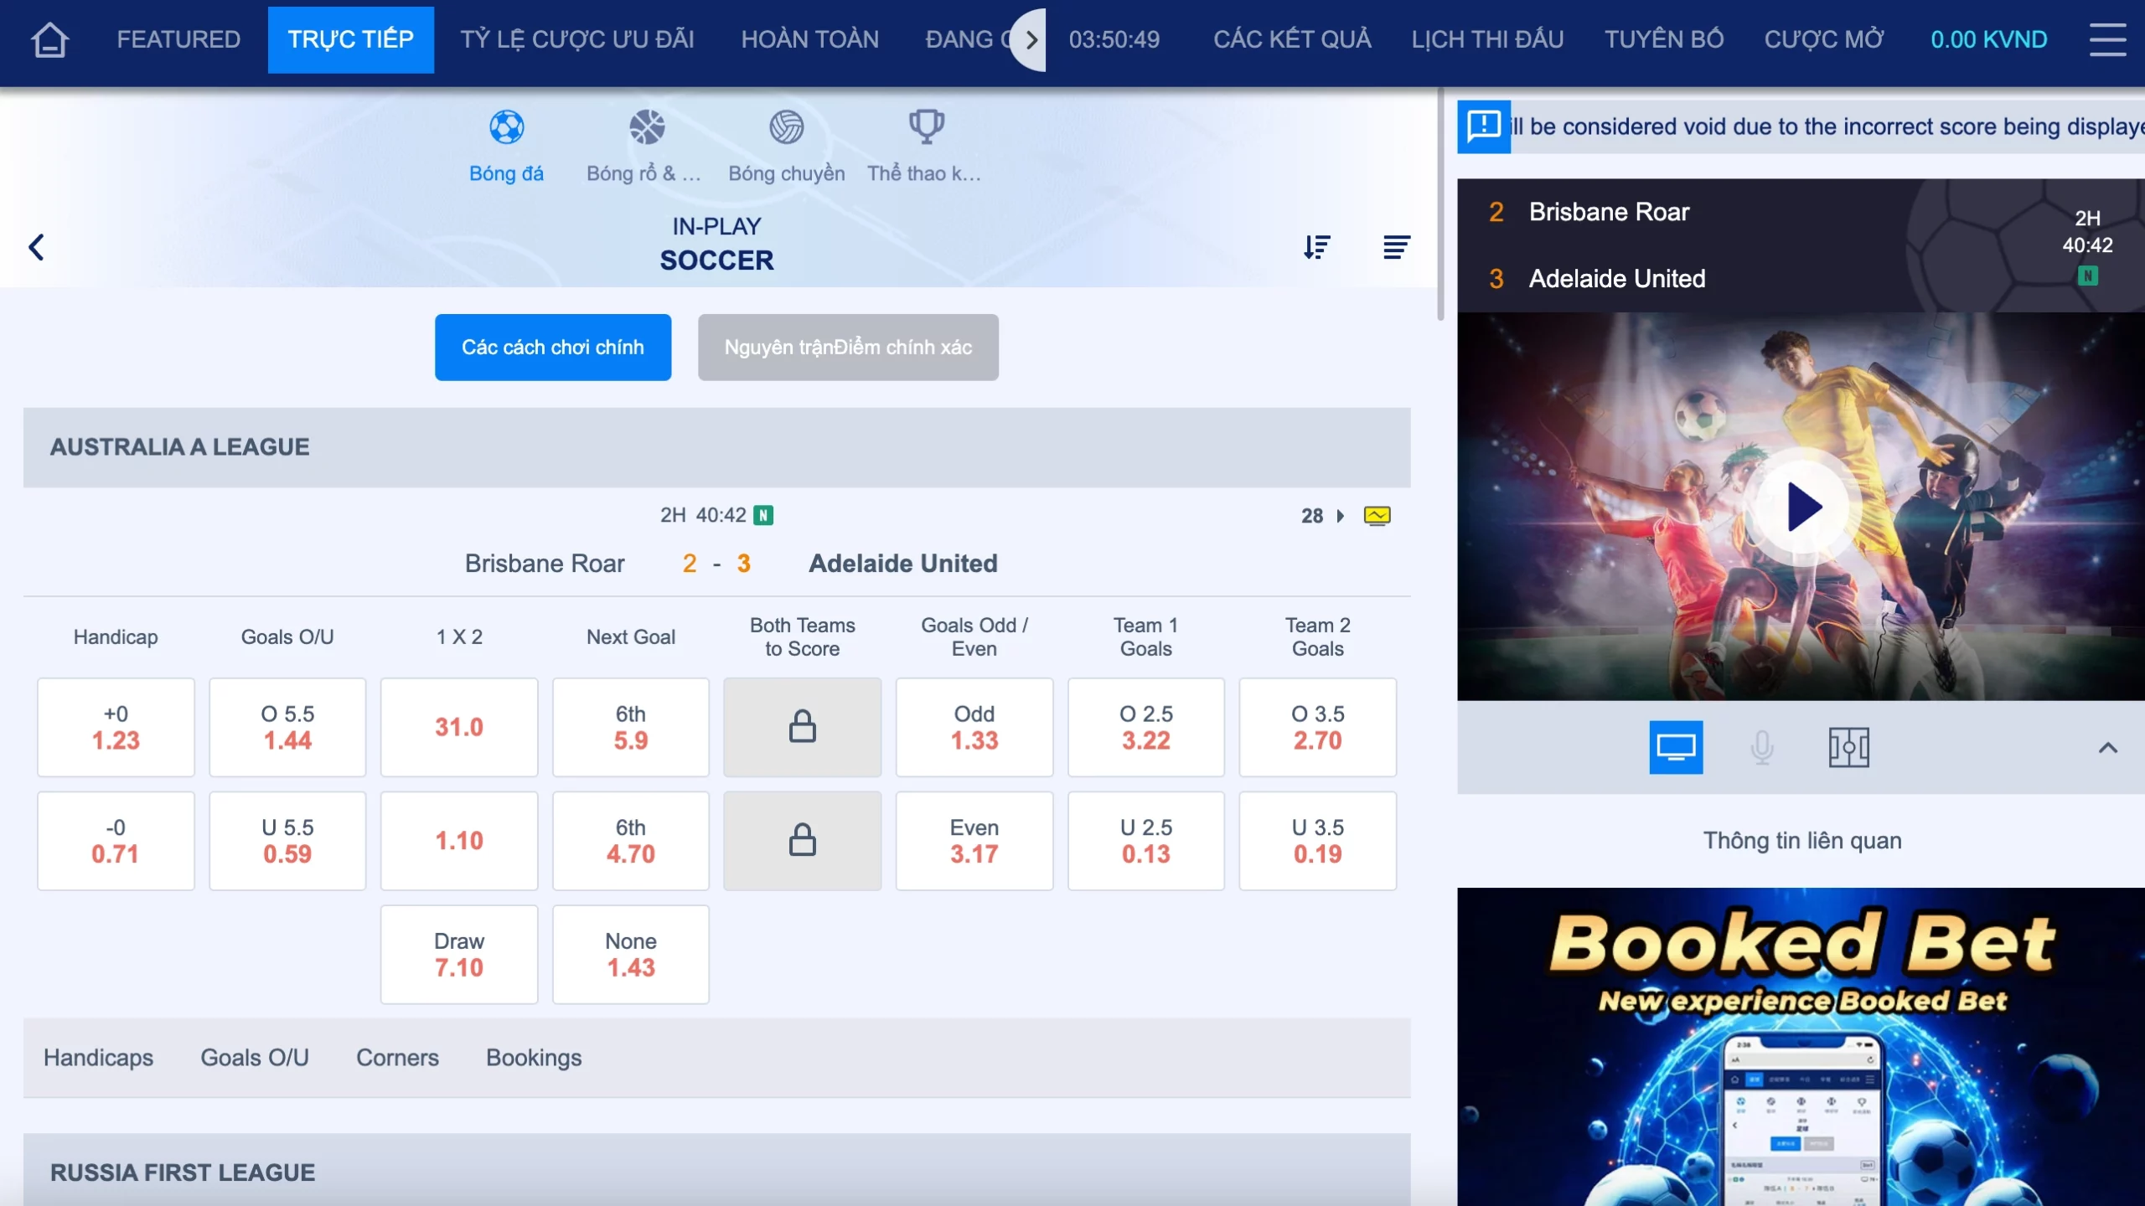Select the 1X2 odds 31.0
Image resolution: width=2145 pixels, height=1206 pixels.
tap(459, 727)
